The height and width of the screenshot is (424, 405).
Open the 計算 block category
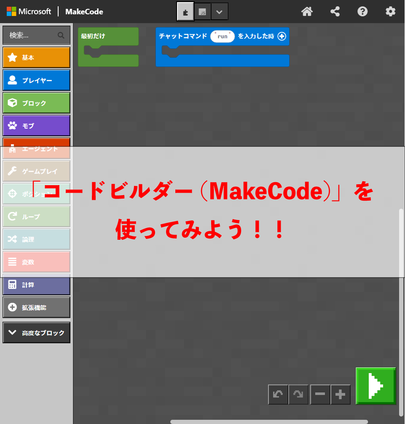click(x=36, y=285)
